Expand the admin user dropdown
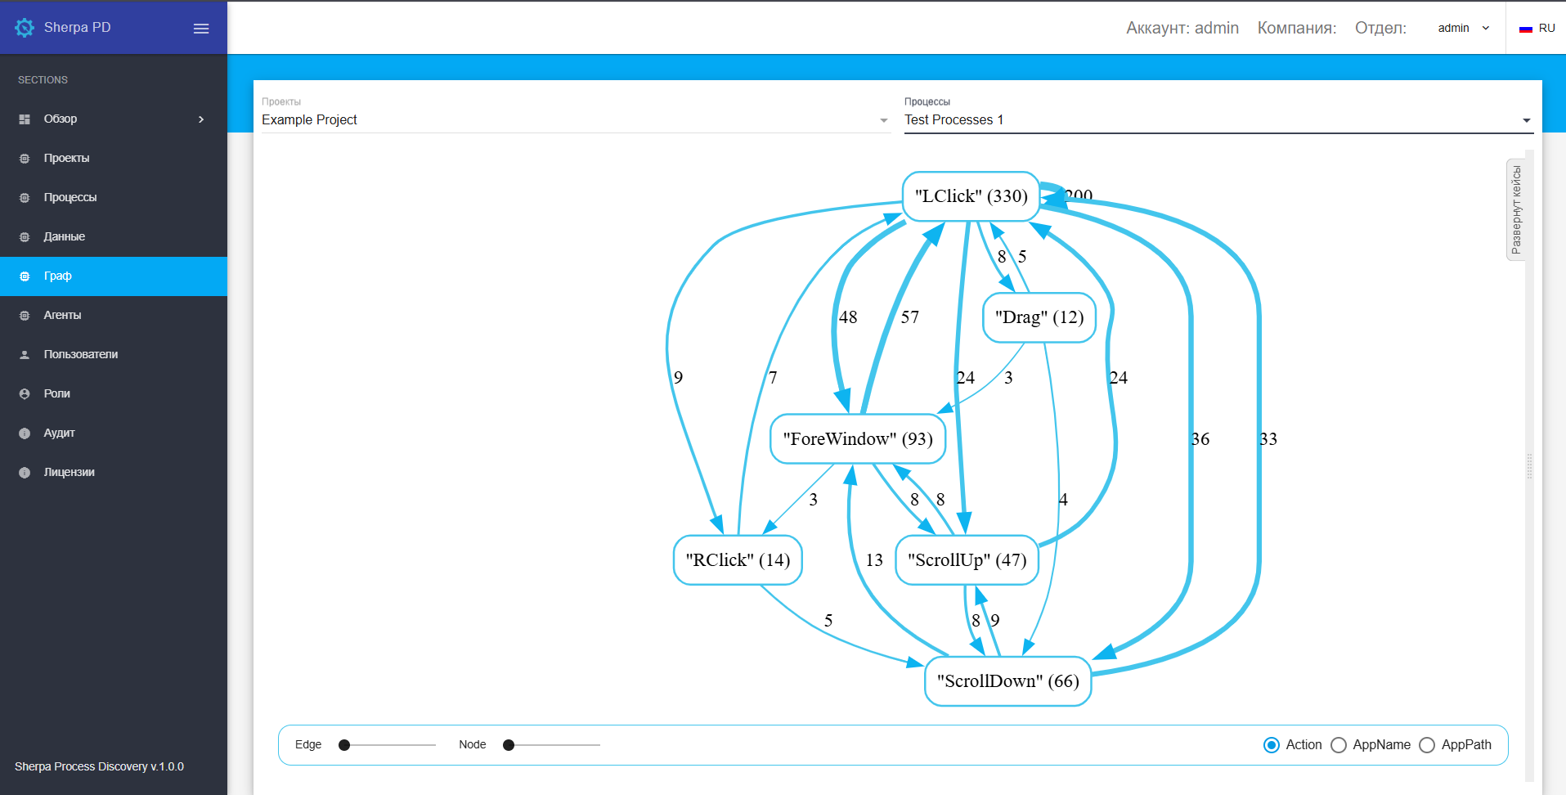The image size is (1566, 795). (1463, 29)
